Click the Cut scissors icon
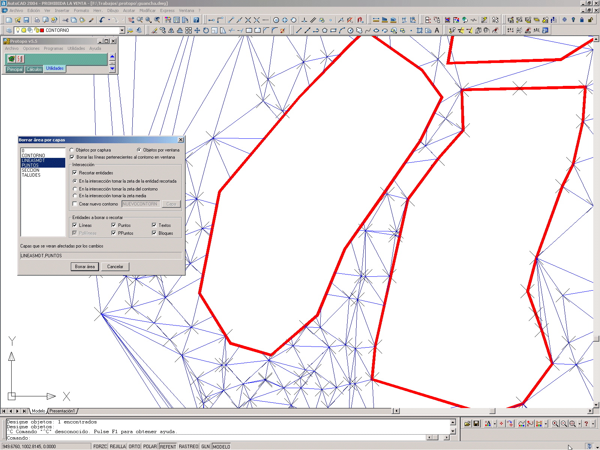This screenshot has width=600, height=450. point(65,20)
